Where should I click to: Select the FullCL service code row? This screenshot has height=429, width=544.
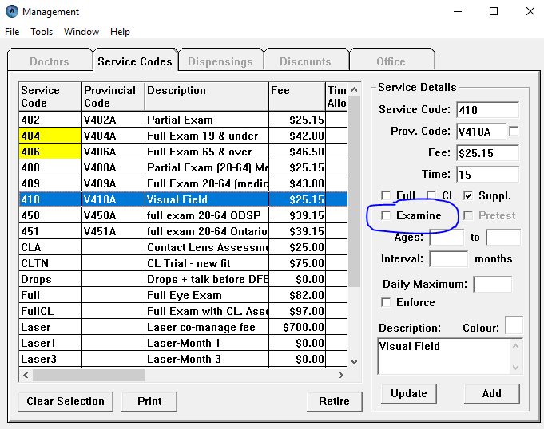[x=183, y=311]
